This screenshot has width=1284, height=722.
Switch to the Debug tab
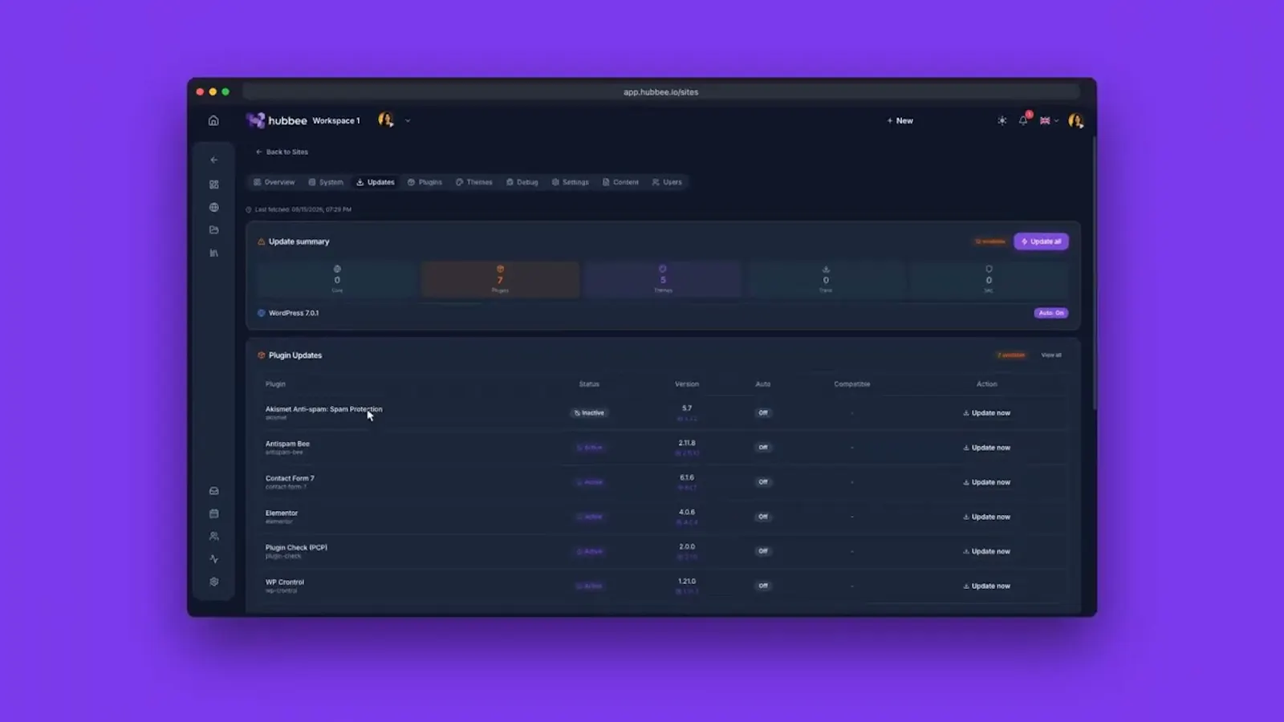522,182
